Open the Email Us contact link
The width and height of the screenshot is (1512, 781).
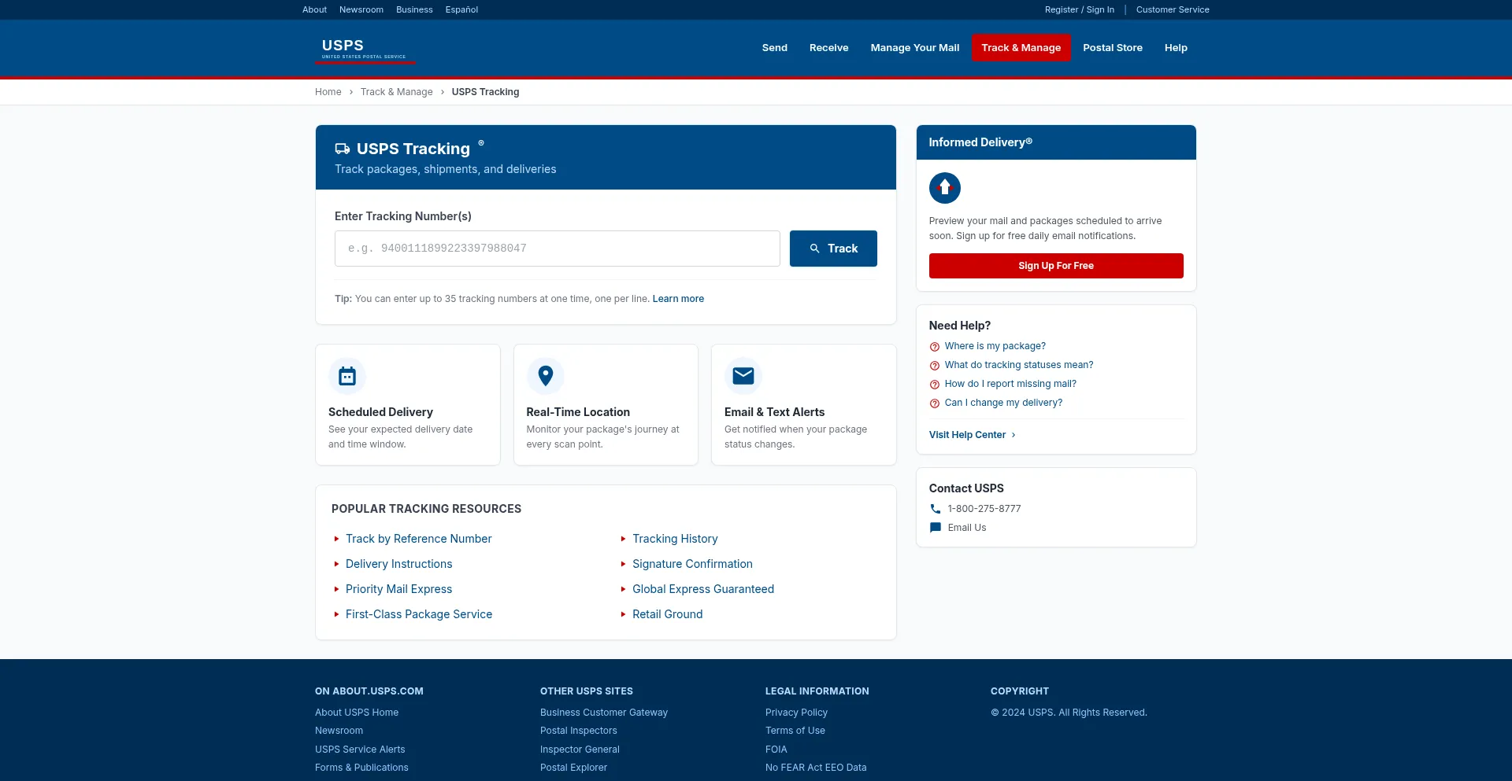967,528
